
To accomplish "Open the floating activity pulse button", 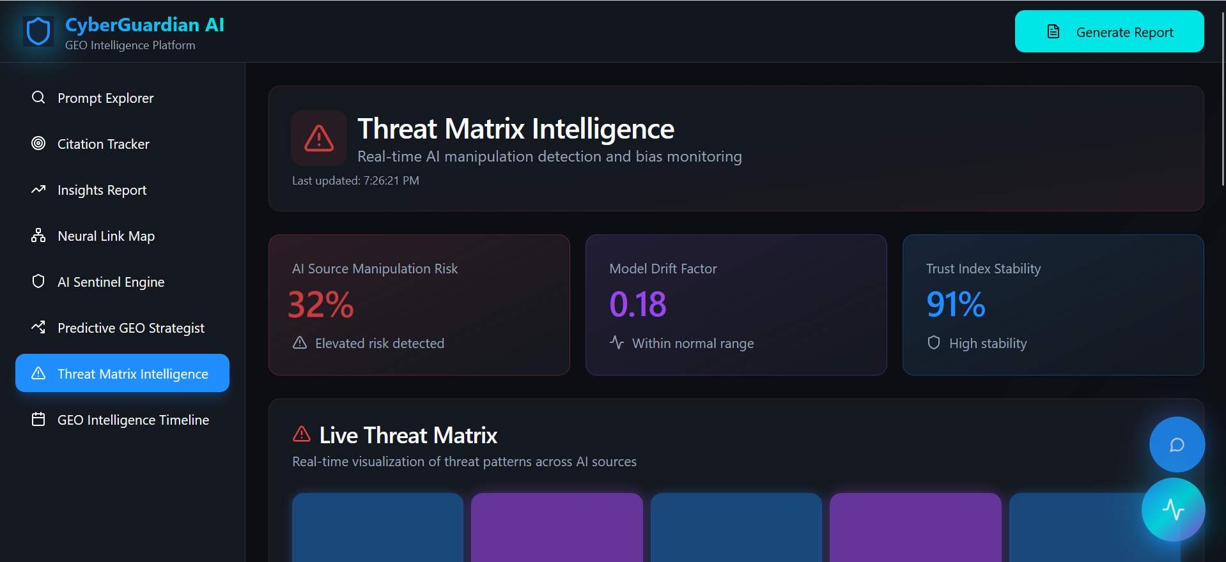I will pos(1174,510).
